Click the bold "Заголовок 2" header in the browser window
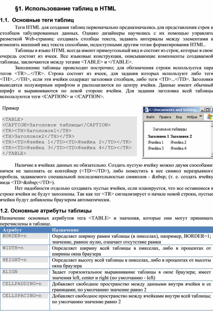 (181, 136)
